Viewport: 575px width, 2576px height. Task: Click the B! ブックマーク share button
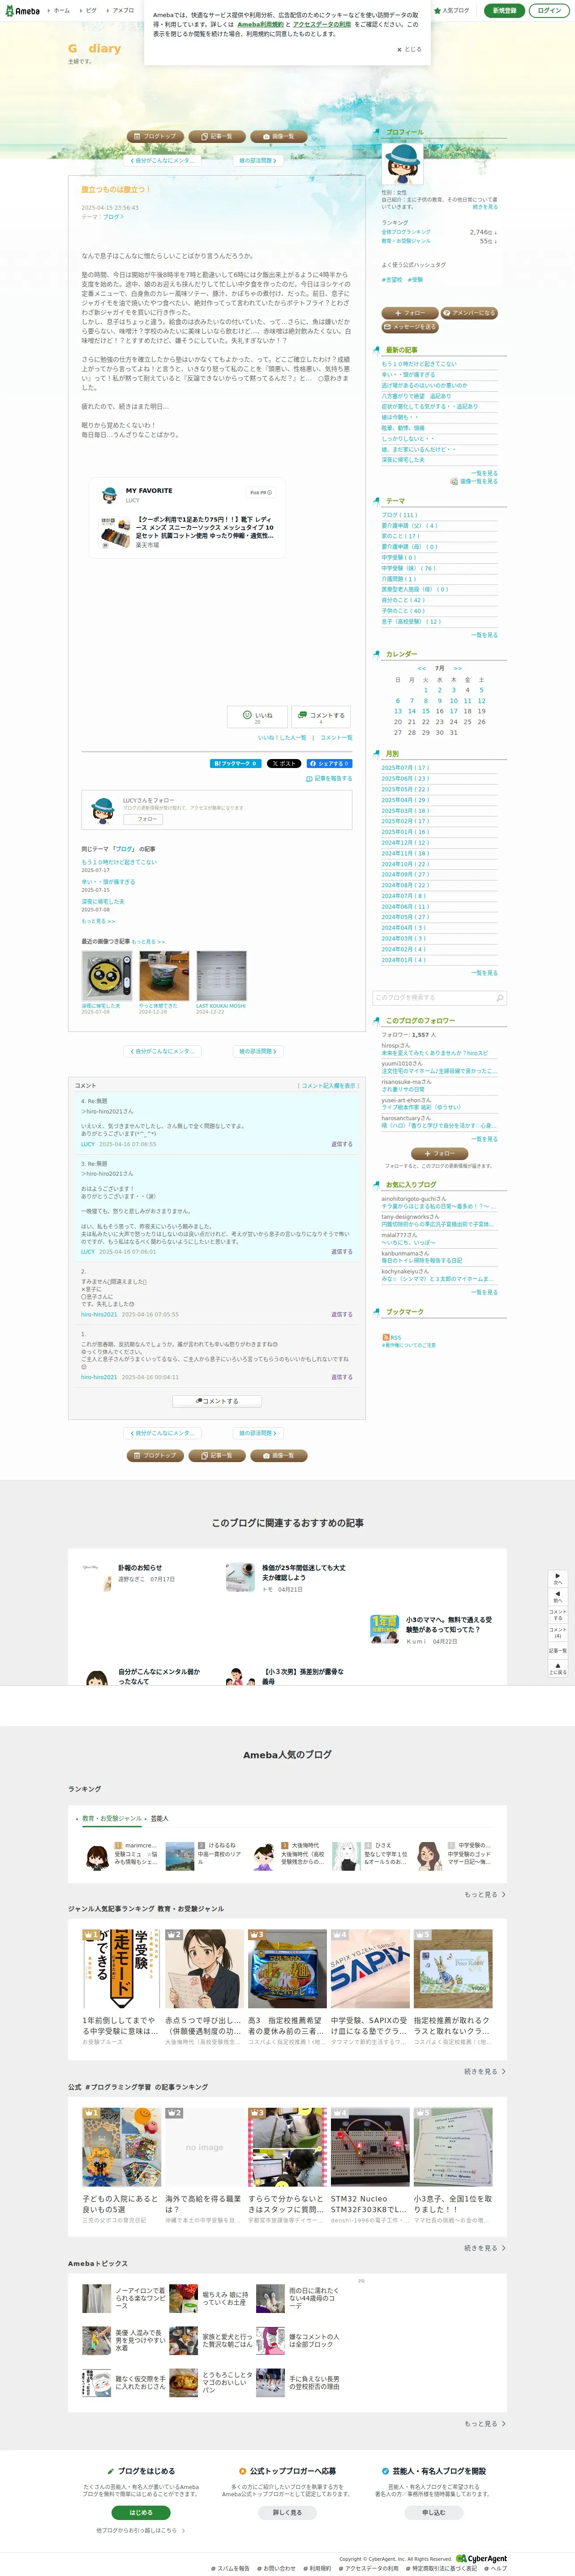236,763
